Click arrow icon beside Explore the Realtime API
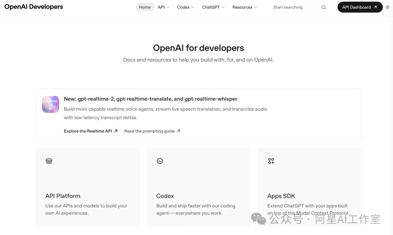Screen dimensions: 393x235 pyautogui.click(x=116, y=131)
